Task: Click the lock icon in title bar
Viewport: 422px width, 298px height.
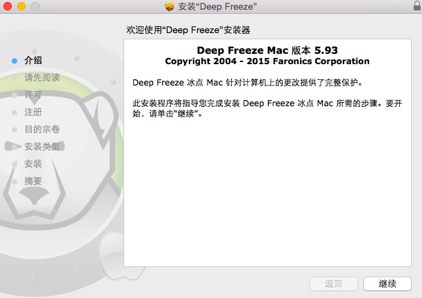Action: (x=417, y=6)
